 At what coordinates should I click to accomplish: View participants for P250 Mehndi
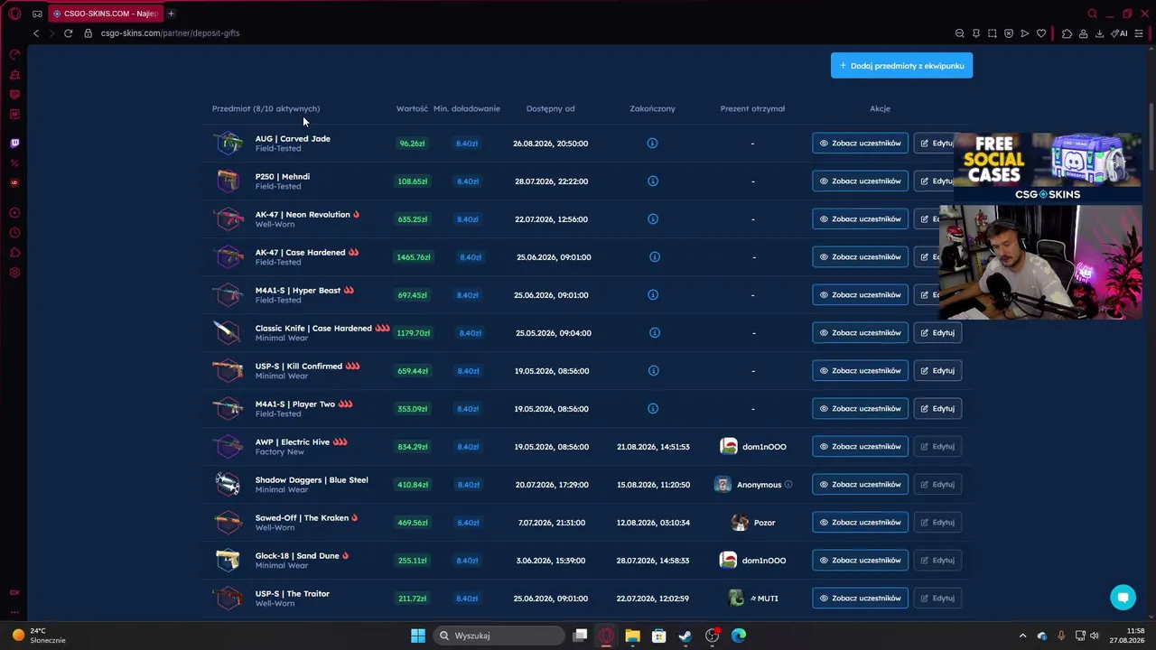click(860, 181)
